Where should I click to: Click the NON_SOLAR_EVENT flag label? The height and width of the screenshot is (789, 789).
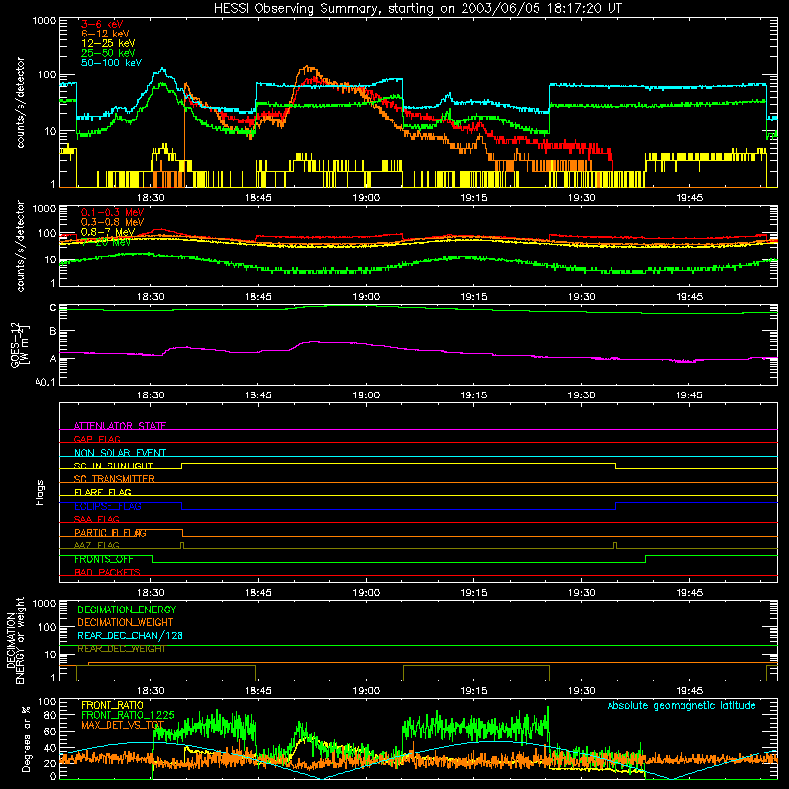119,453
